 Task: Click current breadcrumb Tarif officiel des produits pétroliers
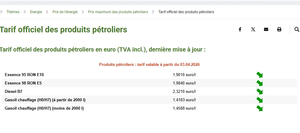click(x=186, y=12)
